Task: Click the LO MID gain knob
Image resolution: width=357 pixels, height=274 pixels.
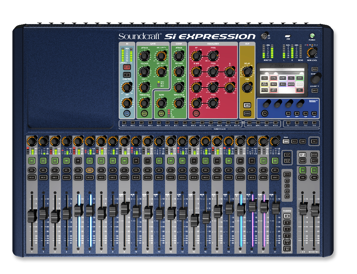Action: 196,87
